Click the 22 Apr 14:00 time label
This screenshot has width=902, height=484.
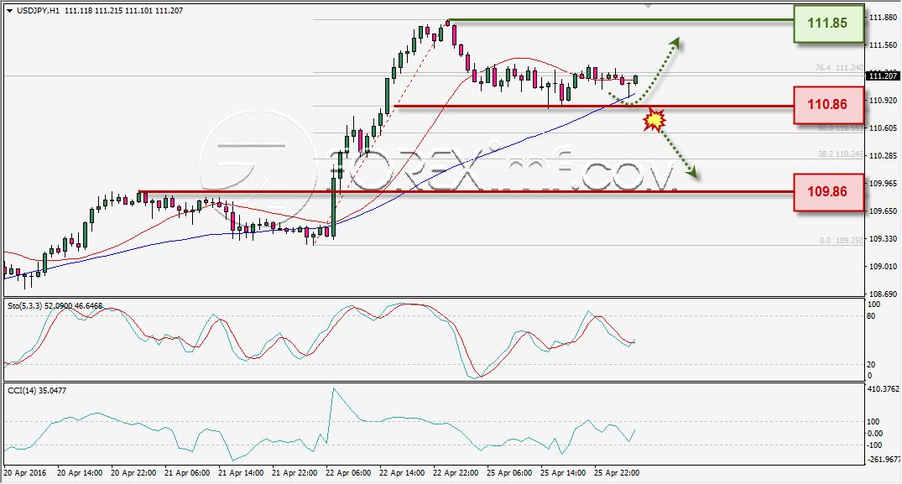click(x=402, y=472)
